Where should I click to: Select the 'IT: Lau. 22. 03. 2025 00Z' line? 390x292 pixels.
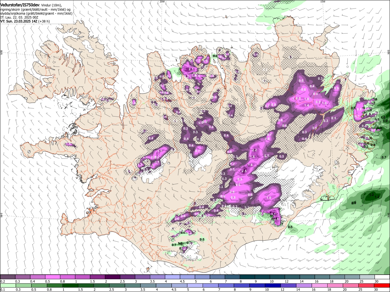tap(19, 17)
